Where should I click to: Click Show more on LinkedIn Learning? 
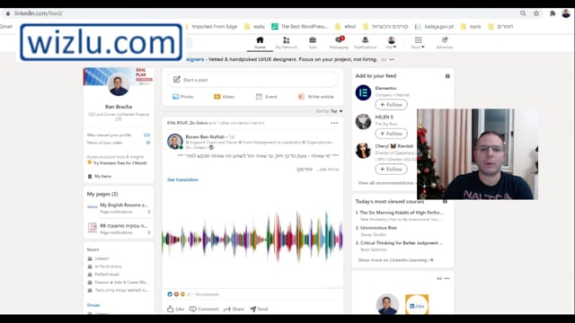[395, 260]
